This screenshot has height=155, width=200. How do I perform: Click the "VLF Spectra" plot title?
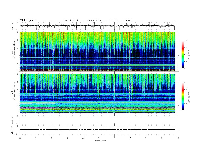click(x=29, y=20)
